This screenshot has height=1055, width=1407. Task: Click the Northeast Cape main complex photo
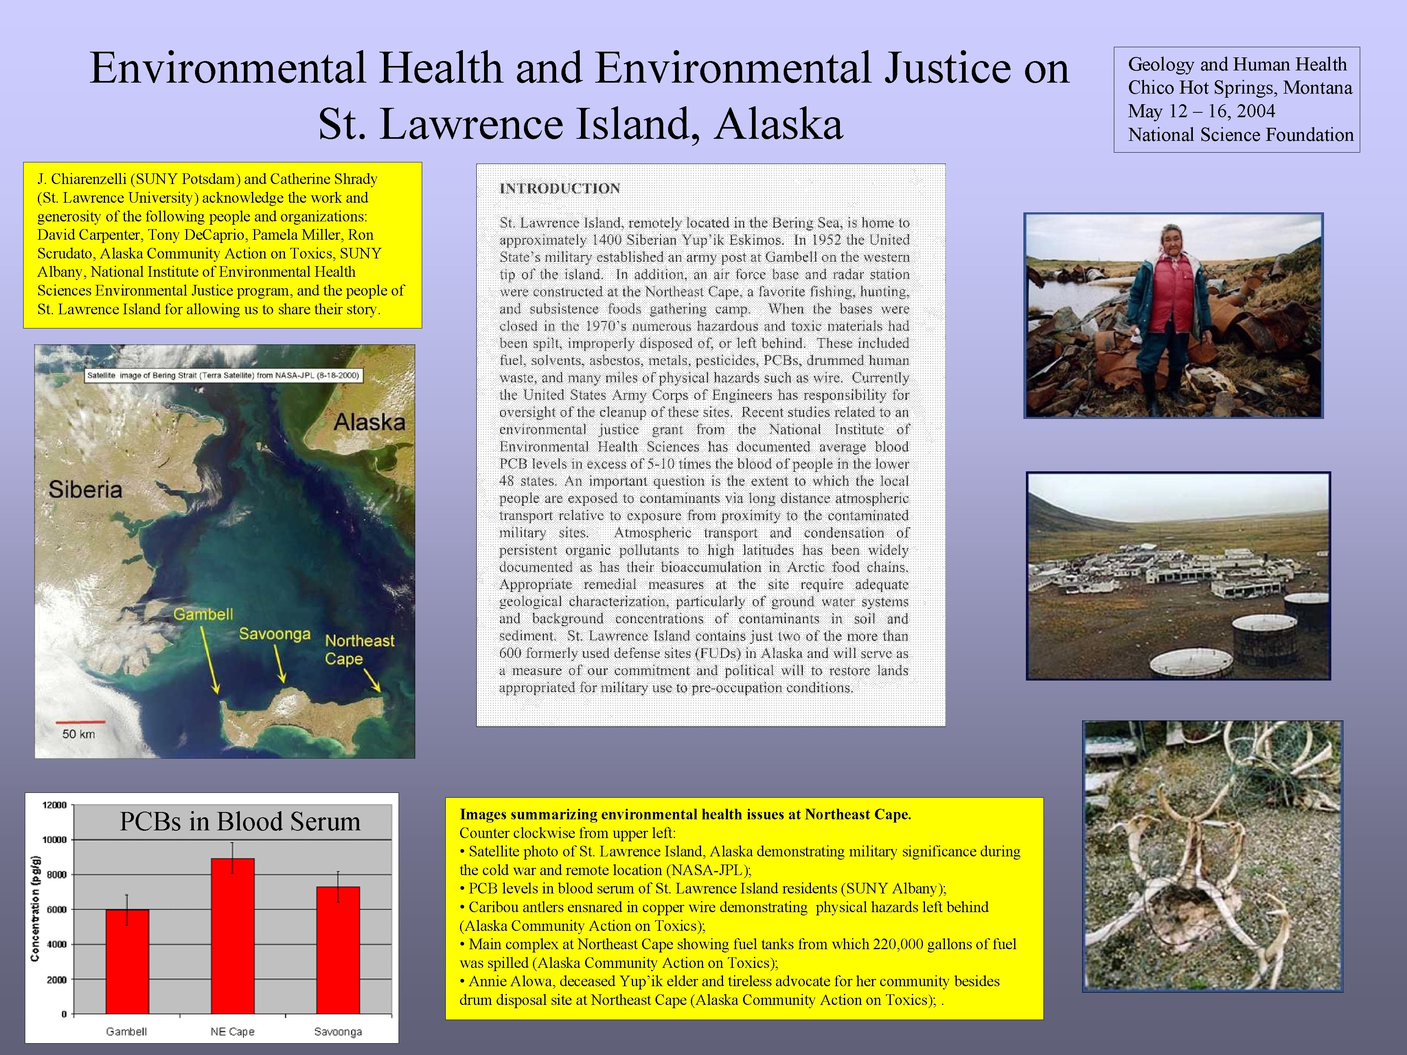coord(1178,576)
